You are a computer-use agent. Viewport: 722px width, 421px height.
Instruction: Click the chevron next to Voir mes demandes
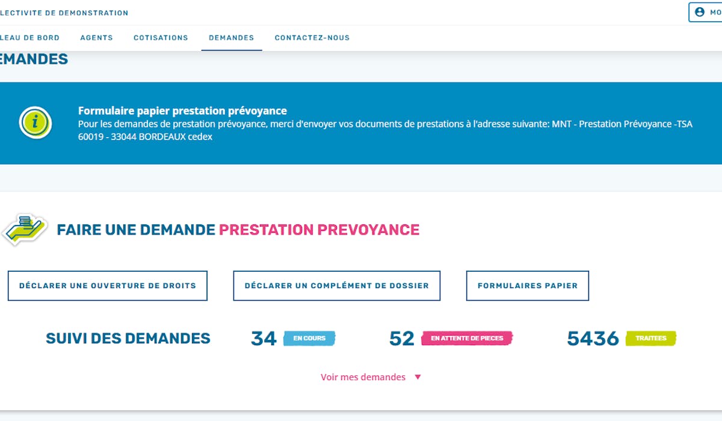[418, 377]
